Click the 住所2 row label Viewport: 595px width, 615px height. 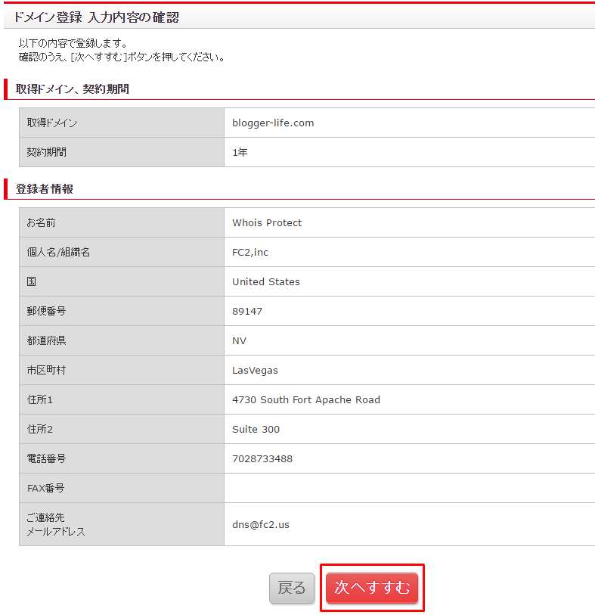[x=39, y=429]
